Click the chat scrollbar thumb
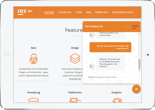 (139, 64)
